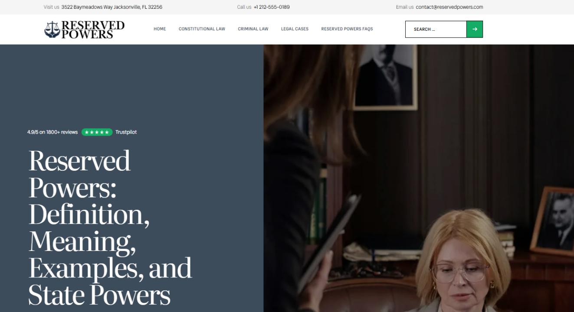Click the Email us label

[404, 7]
